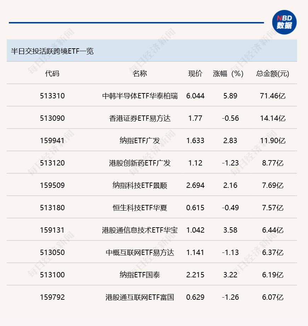Select 纳指科技ETF景顺 name cell
Image resolution: width=308 pixels, height=326 pixels.
[140, 185]
